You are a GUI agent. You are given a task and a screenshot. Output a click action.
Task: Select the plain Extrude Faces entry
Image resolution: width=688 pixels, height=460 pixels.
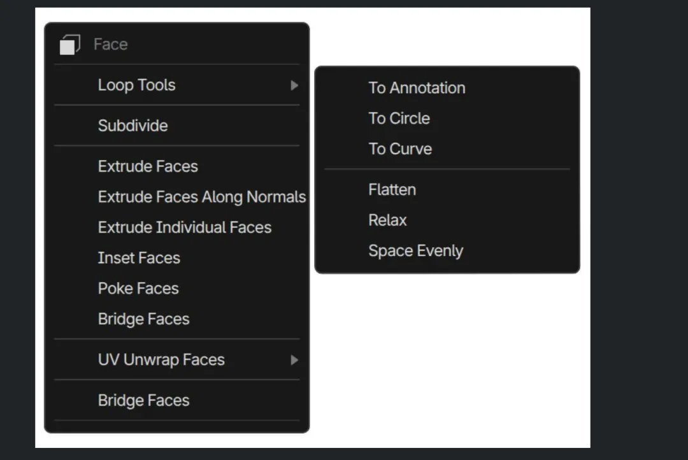click(x=148, y=166)
